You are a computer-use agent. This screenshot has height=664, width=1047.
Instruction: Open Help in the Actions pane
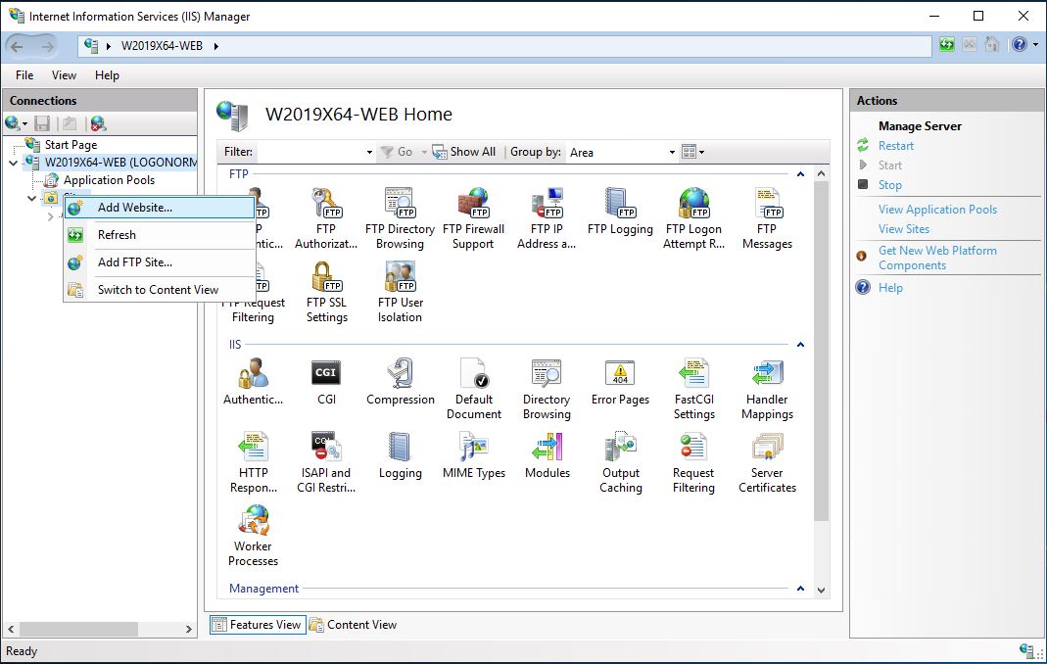890,288
